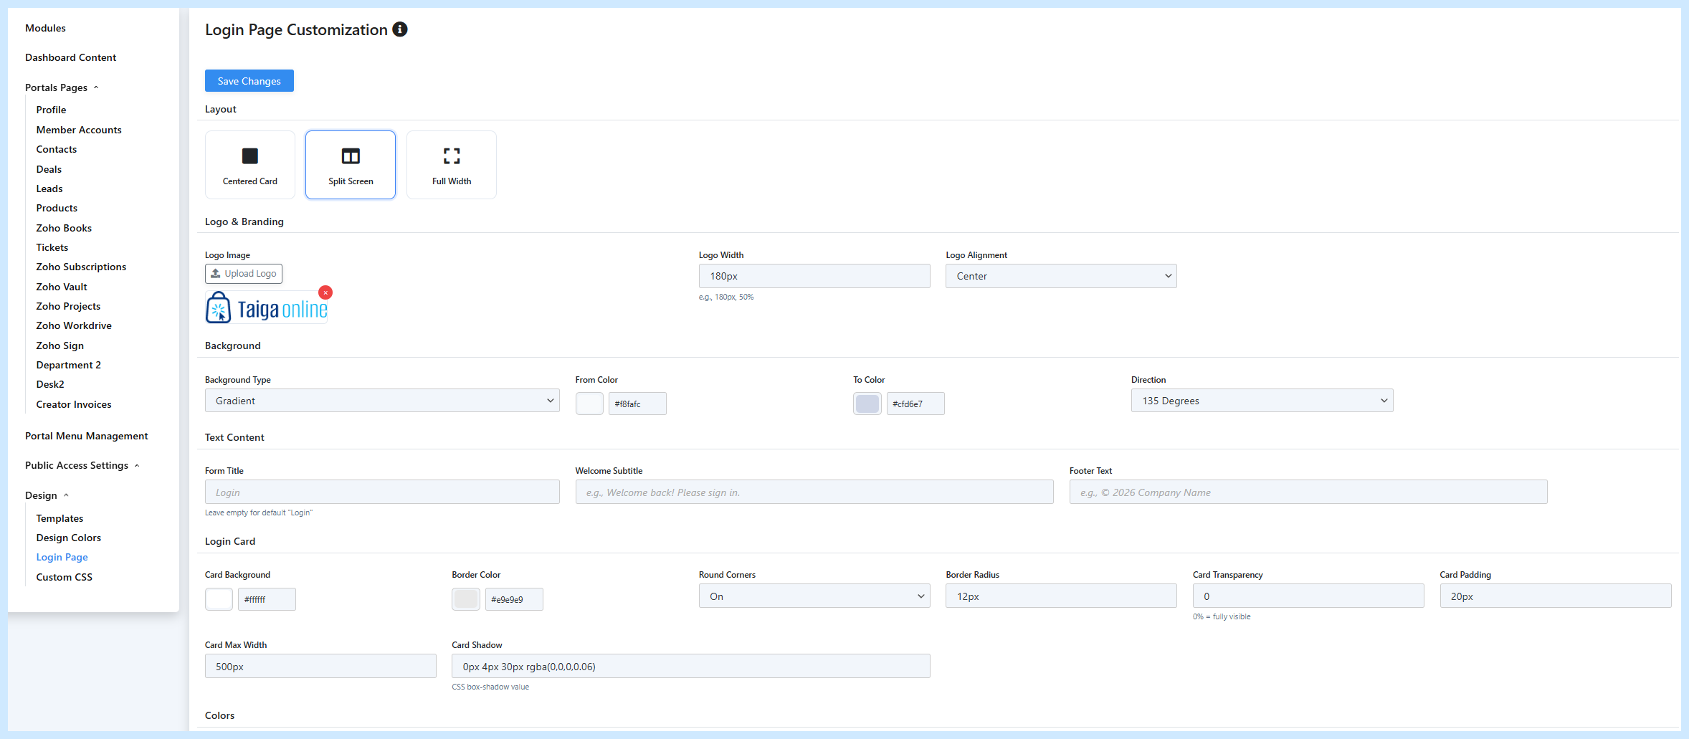Select the Centered Card layout icon
This screenshot has width=1689, height=739.
click(x=249, y=164)
